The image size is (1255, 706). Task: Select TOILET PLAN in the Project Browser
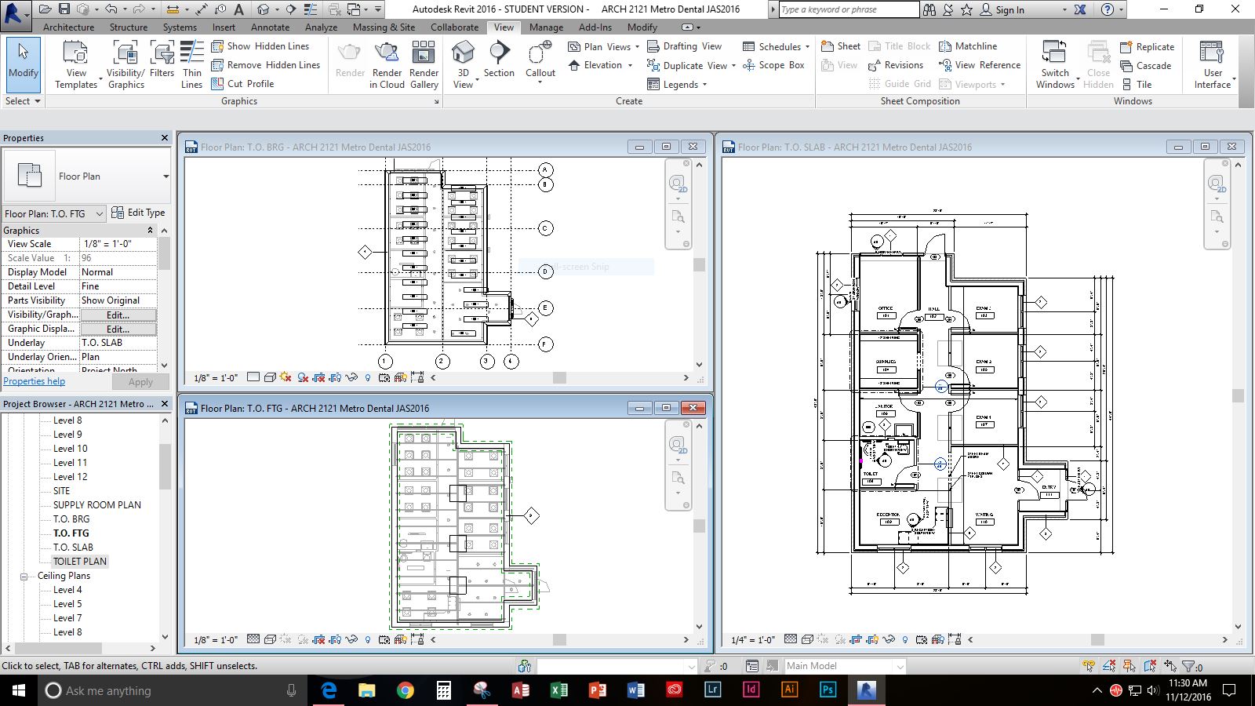coord(79,562)
